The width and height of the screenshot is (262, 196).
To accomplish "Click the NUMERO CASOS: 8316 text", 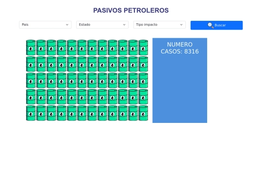I will [180, 48].
